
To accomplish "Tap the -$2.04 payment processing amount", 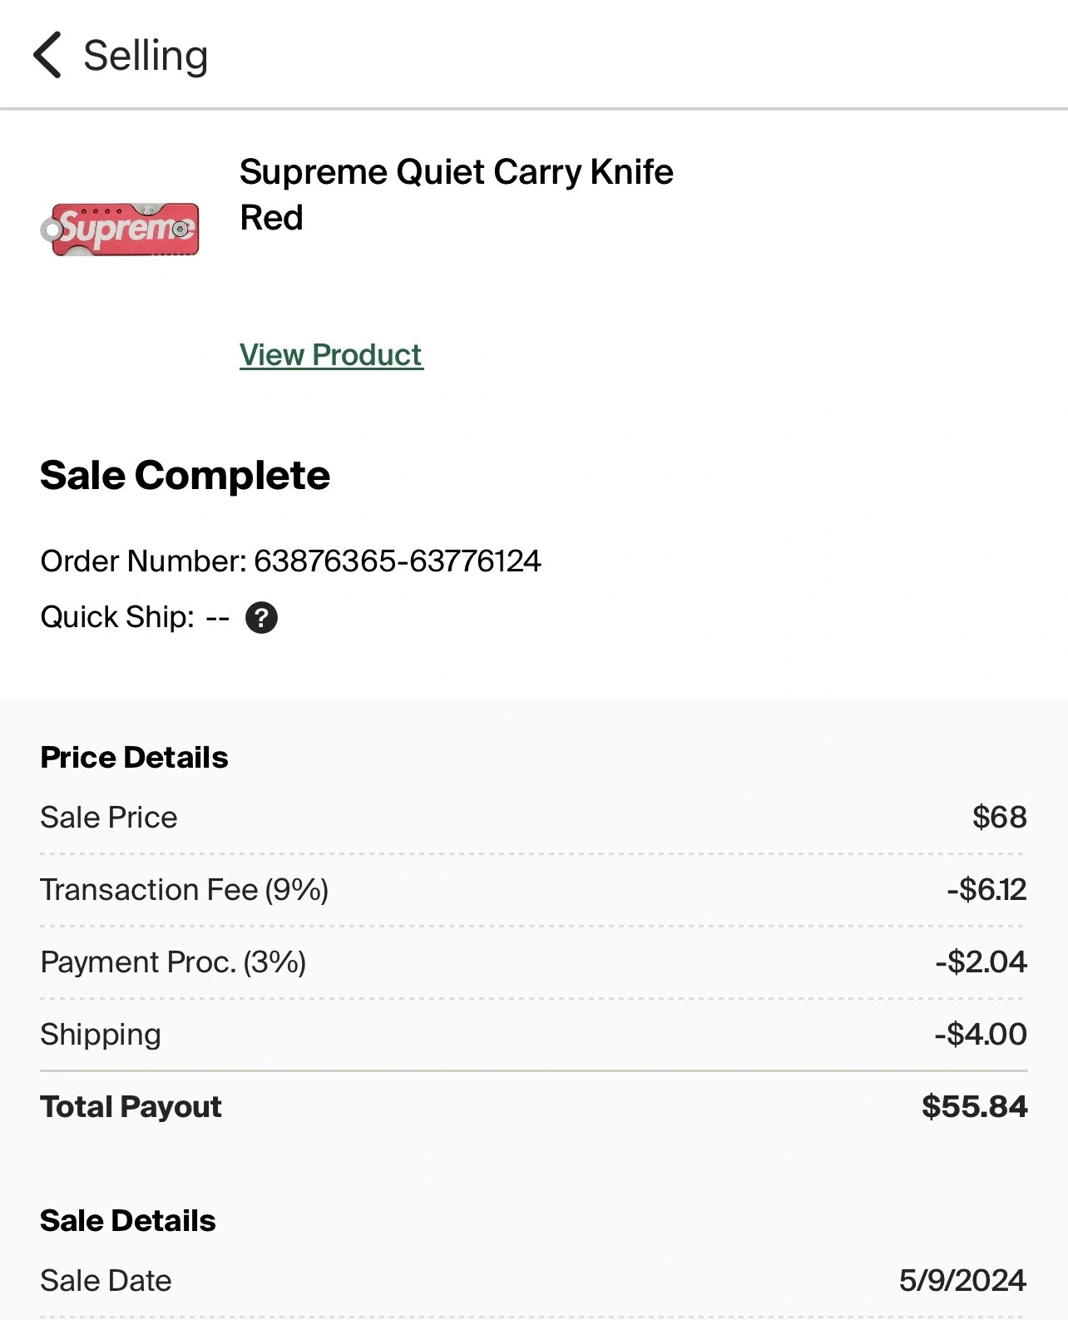I will point(981,962).
